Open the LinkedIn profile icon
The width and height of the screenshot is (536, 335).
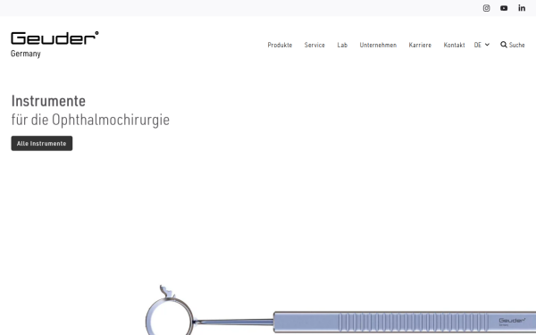pos(522,8)
